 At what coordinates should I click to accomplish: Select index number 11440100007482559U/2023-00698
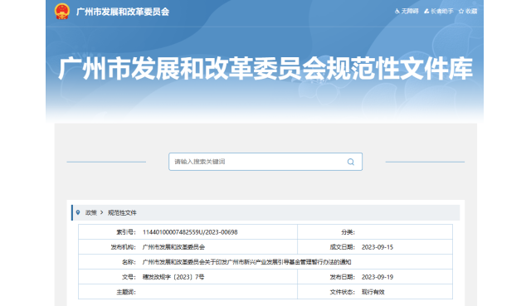(190, 232)
